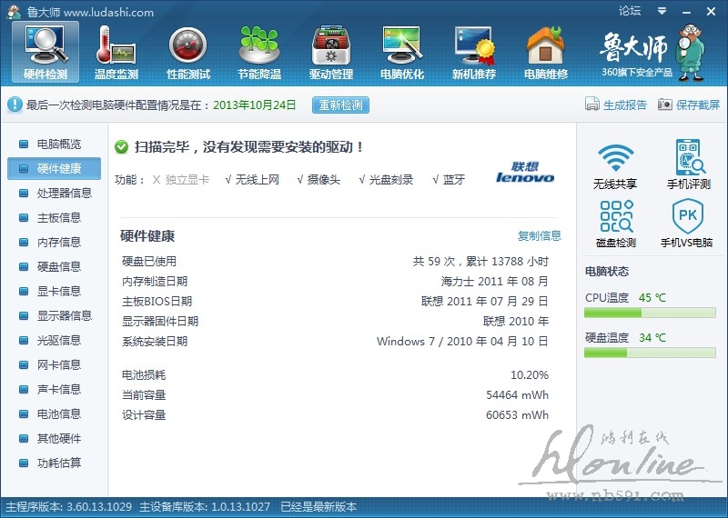Open the 电脑维修 computer repair house icon

545,51
